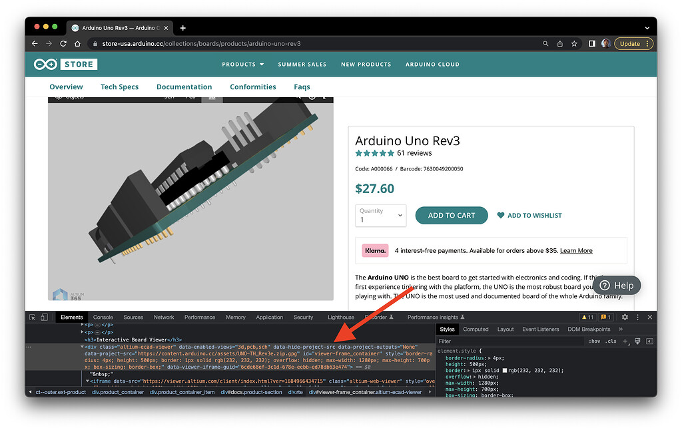
Task: Open the Help widget
Action: point(615,285)
